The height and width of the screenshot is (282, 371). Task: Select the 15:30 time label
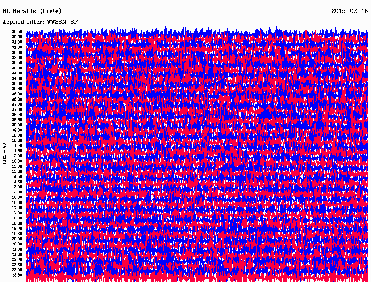click(x=17, y=192)
